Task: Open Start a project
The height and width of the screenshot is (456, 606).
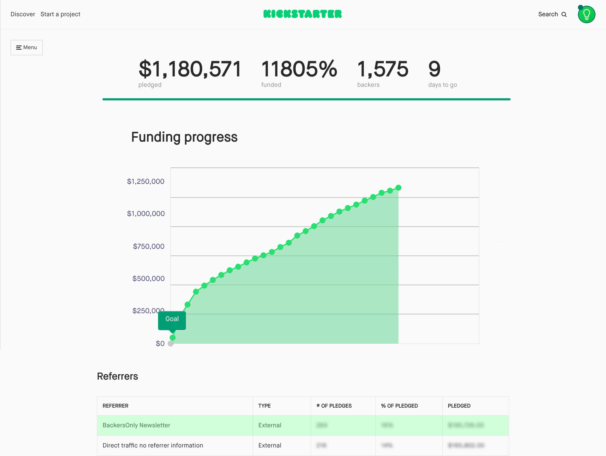Action: (x=60, y=14)
